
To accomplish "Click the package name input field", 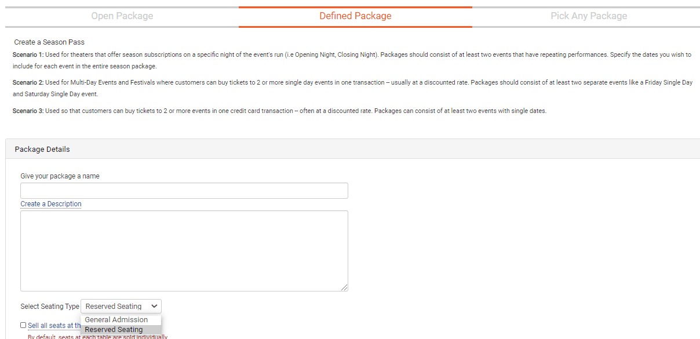I will [184, 191].
